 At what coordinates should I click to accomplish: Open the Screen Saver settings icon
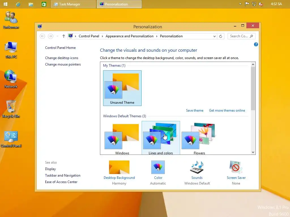pos(236,167)
